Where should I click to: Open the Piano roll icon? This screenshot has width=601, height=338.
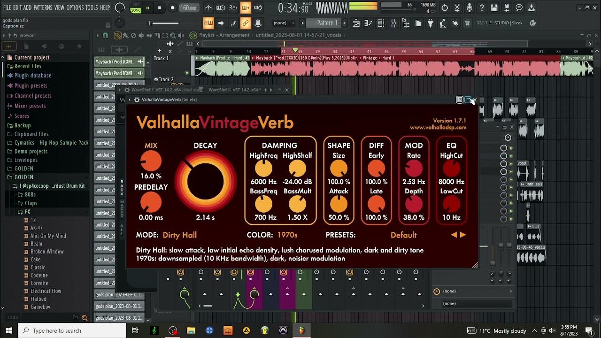point(369,23)
